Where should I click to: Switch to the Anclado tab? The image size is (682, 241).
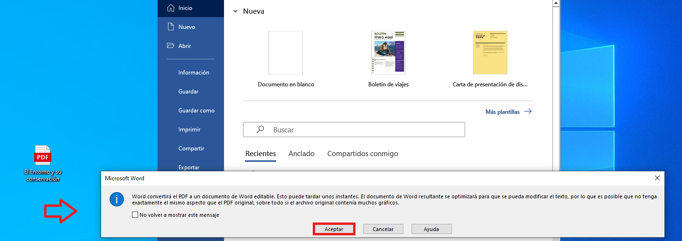(301, 154)
